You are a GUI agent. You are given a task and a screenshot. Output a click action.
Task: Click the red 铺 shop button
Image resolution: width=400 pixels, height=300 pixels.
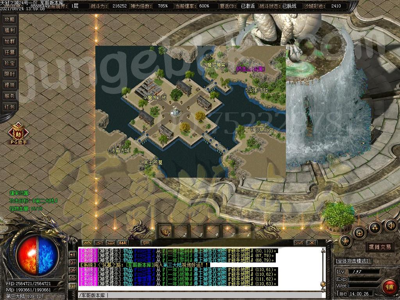pos(389,287)
